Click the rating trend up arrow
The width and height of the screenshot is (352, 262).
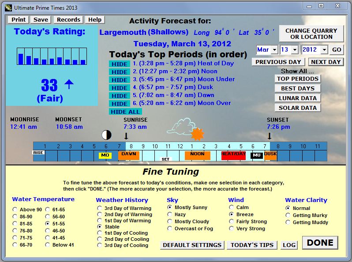69,84
